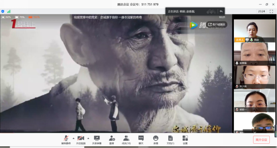Click the second participant's white microphone icon

237,63
